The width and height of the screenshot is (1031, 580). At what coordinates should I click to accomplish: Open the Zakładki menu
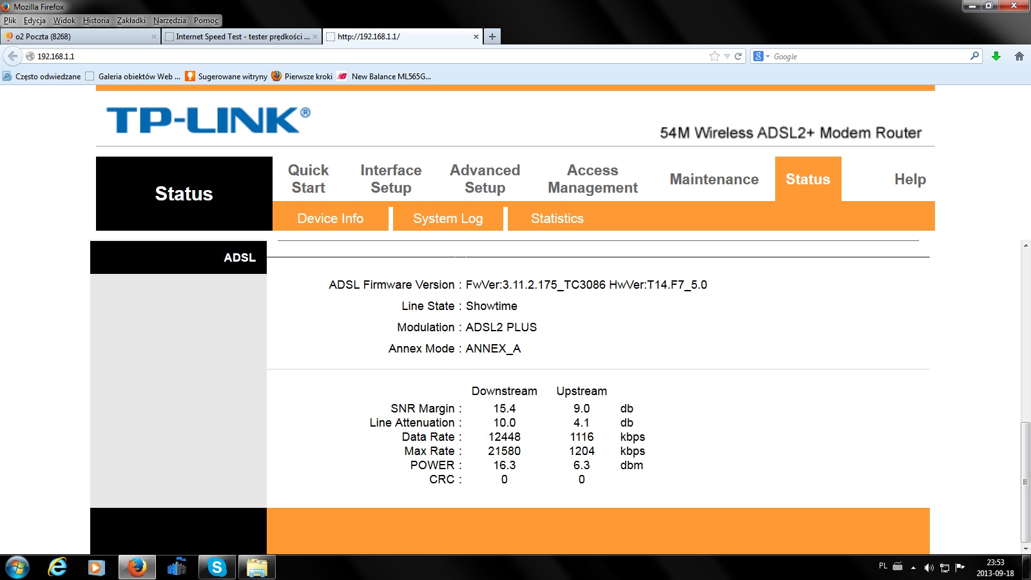pos(131,21)
